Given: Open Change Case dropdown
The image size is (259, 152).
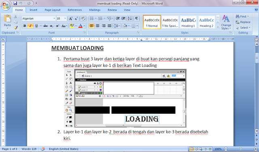Looking at the screenshot, I should [64, 26].
